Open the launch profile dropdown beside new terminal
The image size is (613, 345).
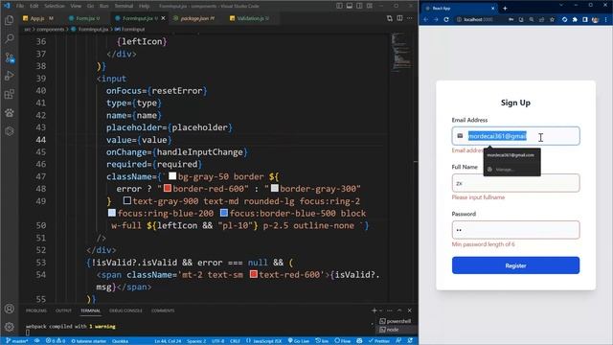pyautogui.click(x=380, y=310)
